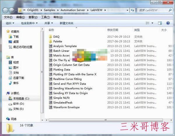Expand the arrow after Origin91 in path

[x=41, y=10]
